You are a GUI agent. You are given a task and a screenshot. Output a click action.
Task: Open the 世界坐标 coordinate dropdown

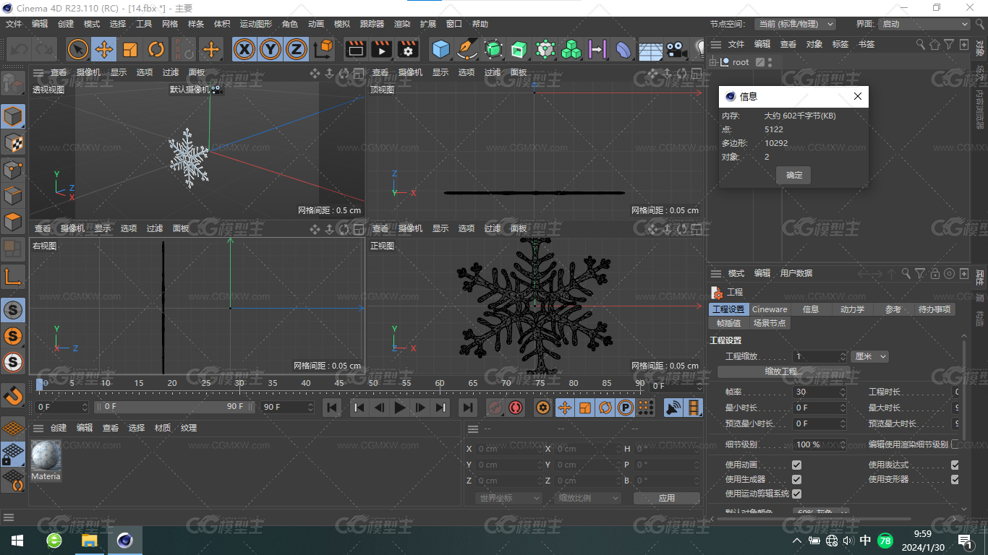tap(508, 498)
